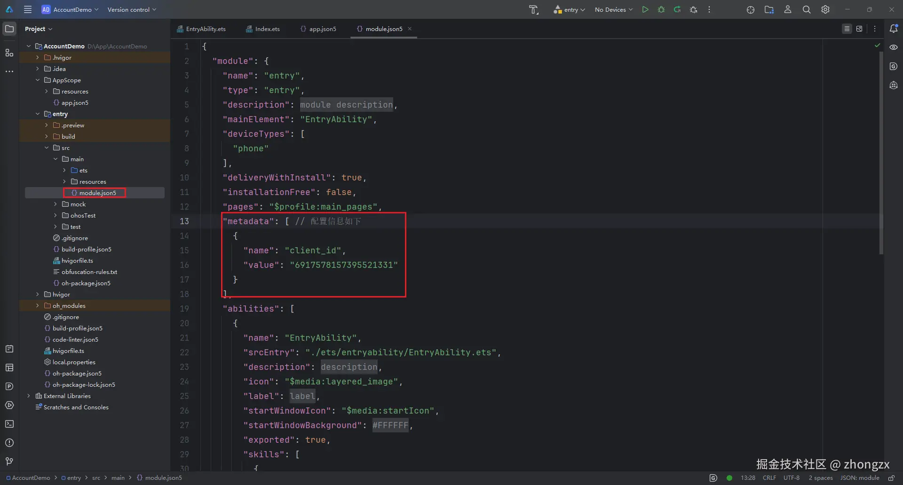Open the Notifications bell

[894, 29]
